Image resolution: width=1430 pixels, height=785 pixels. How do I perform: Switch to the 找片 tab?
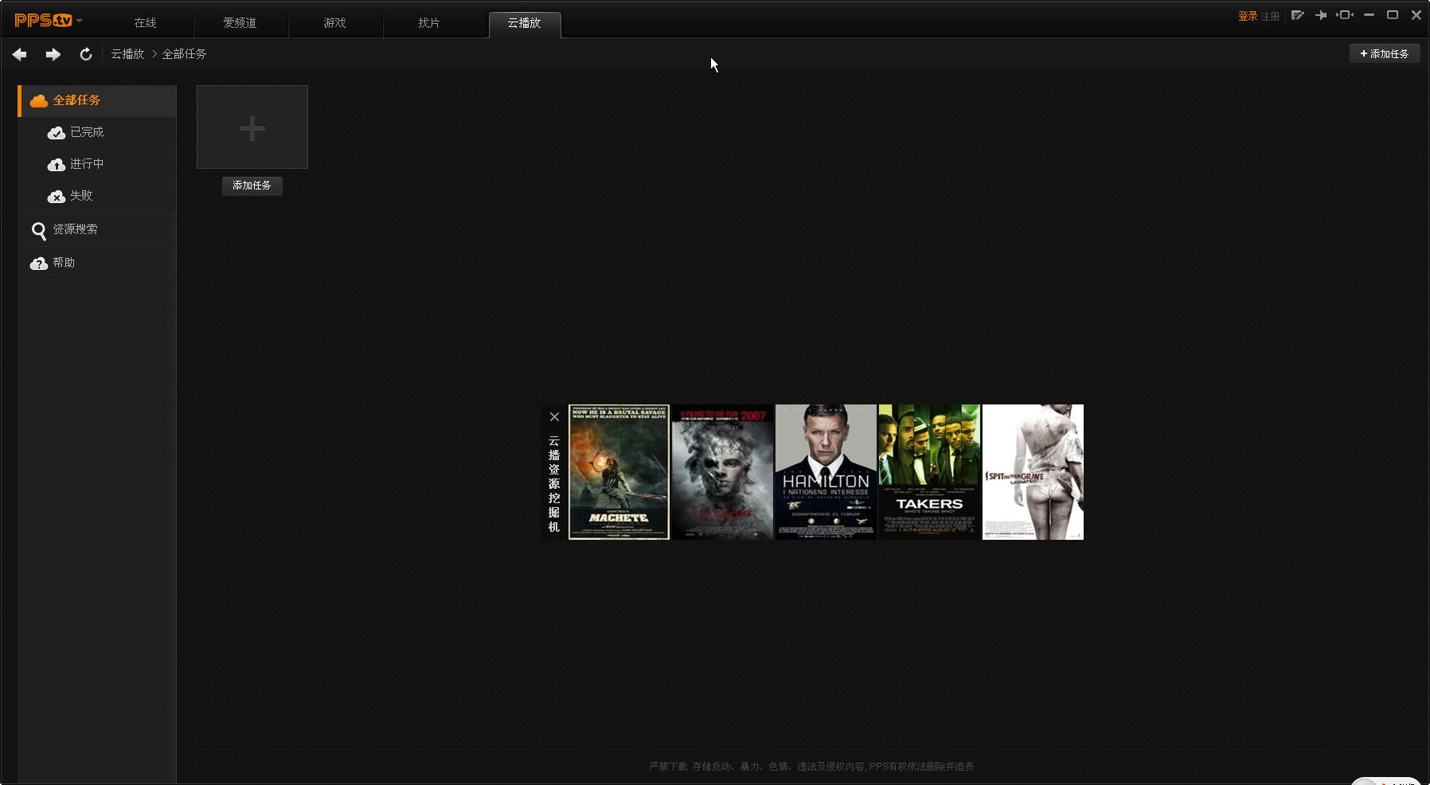coord(429,23)
